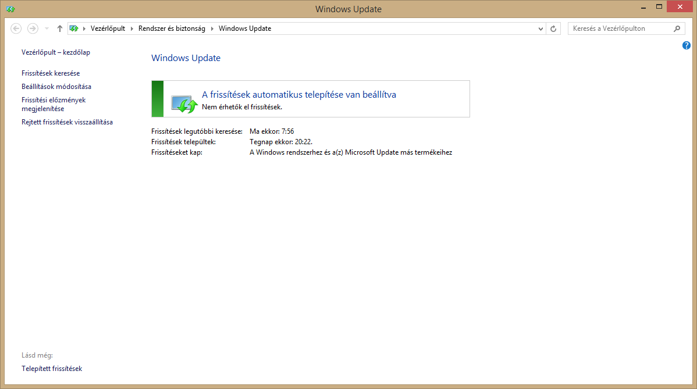This screenshot has height=389, width=697.
Task: Select the Windows Update breadcrumb item
Action: coord(245,28)
